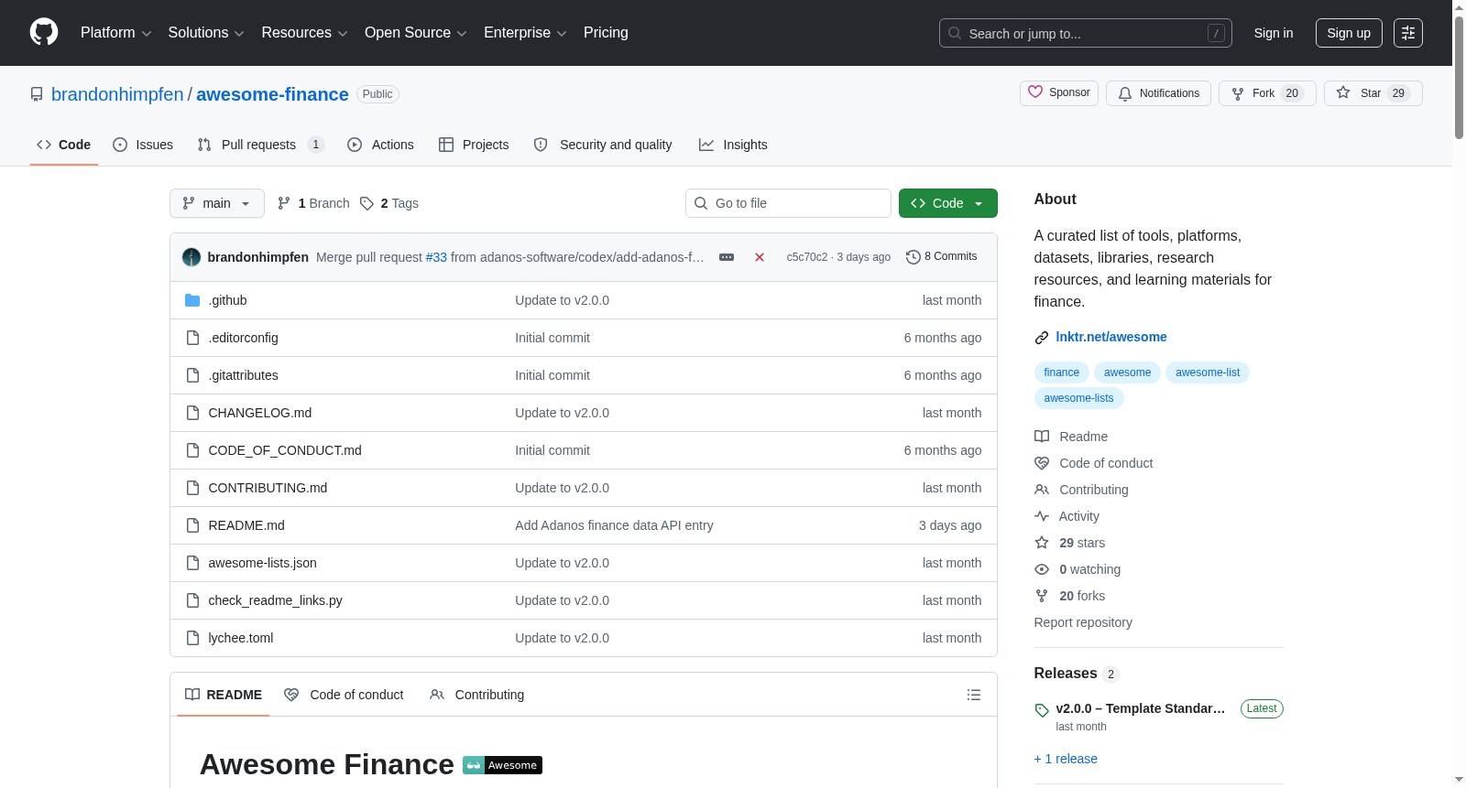
Task: Open Contributing in About sidebar
Action: click(x=1094, y=490)
